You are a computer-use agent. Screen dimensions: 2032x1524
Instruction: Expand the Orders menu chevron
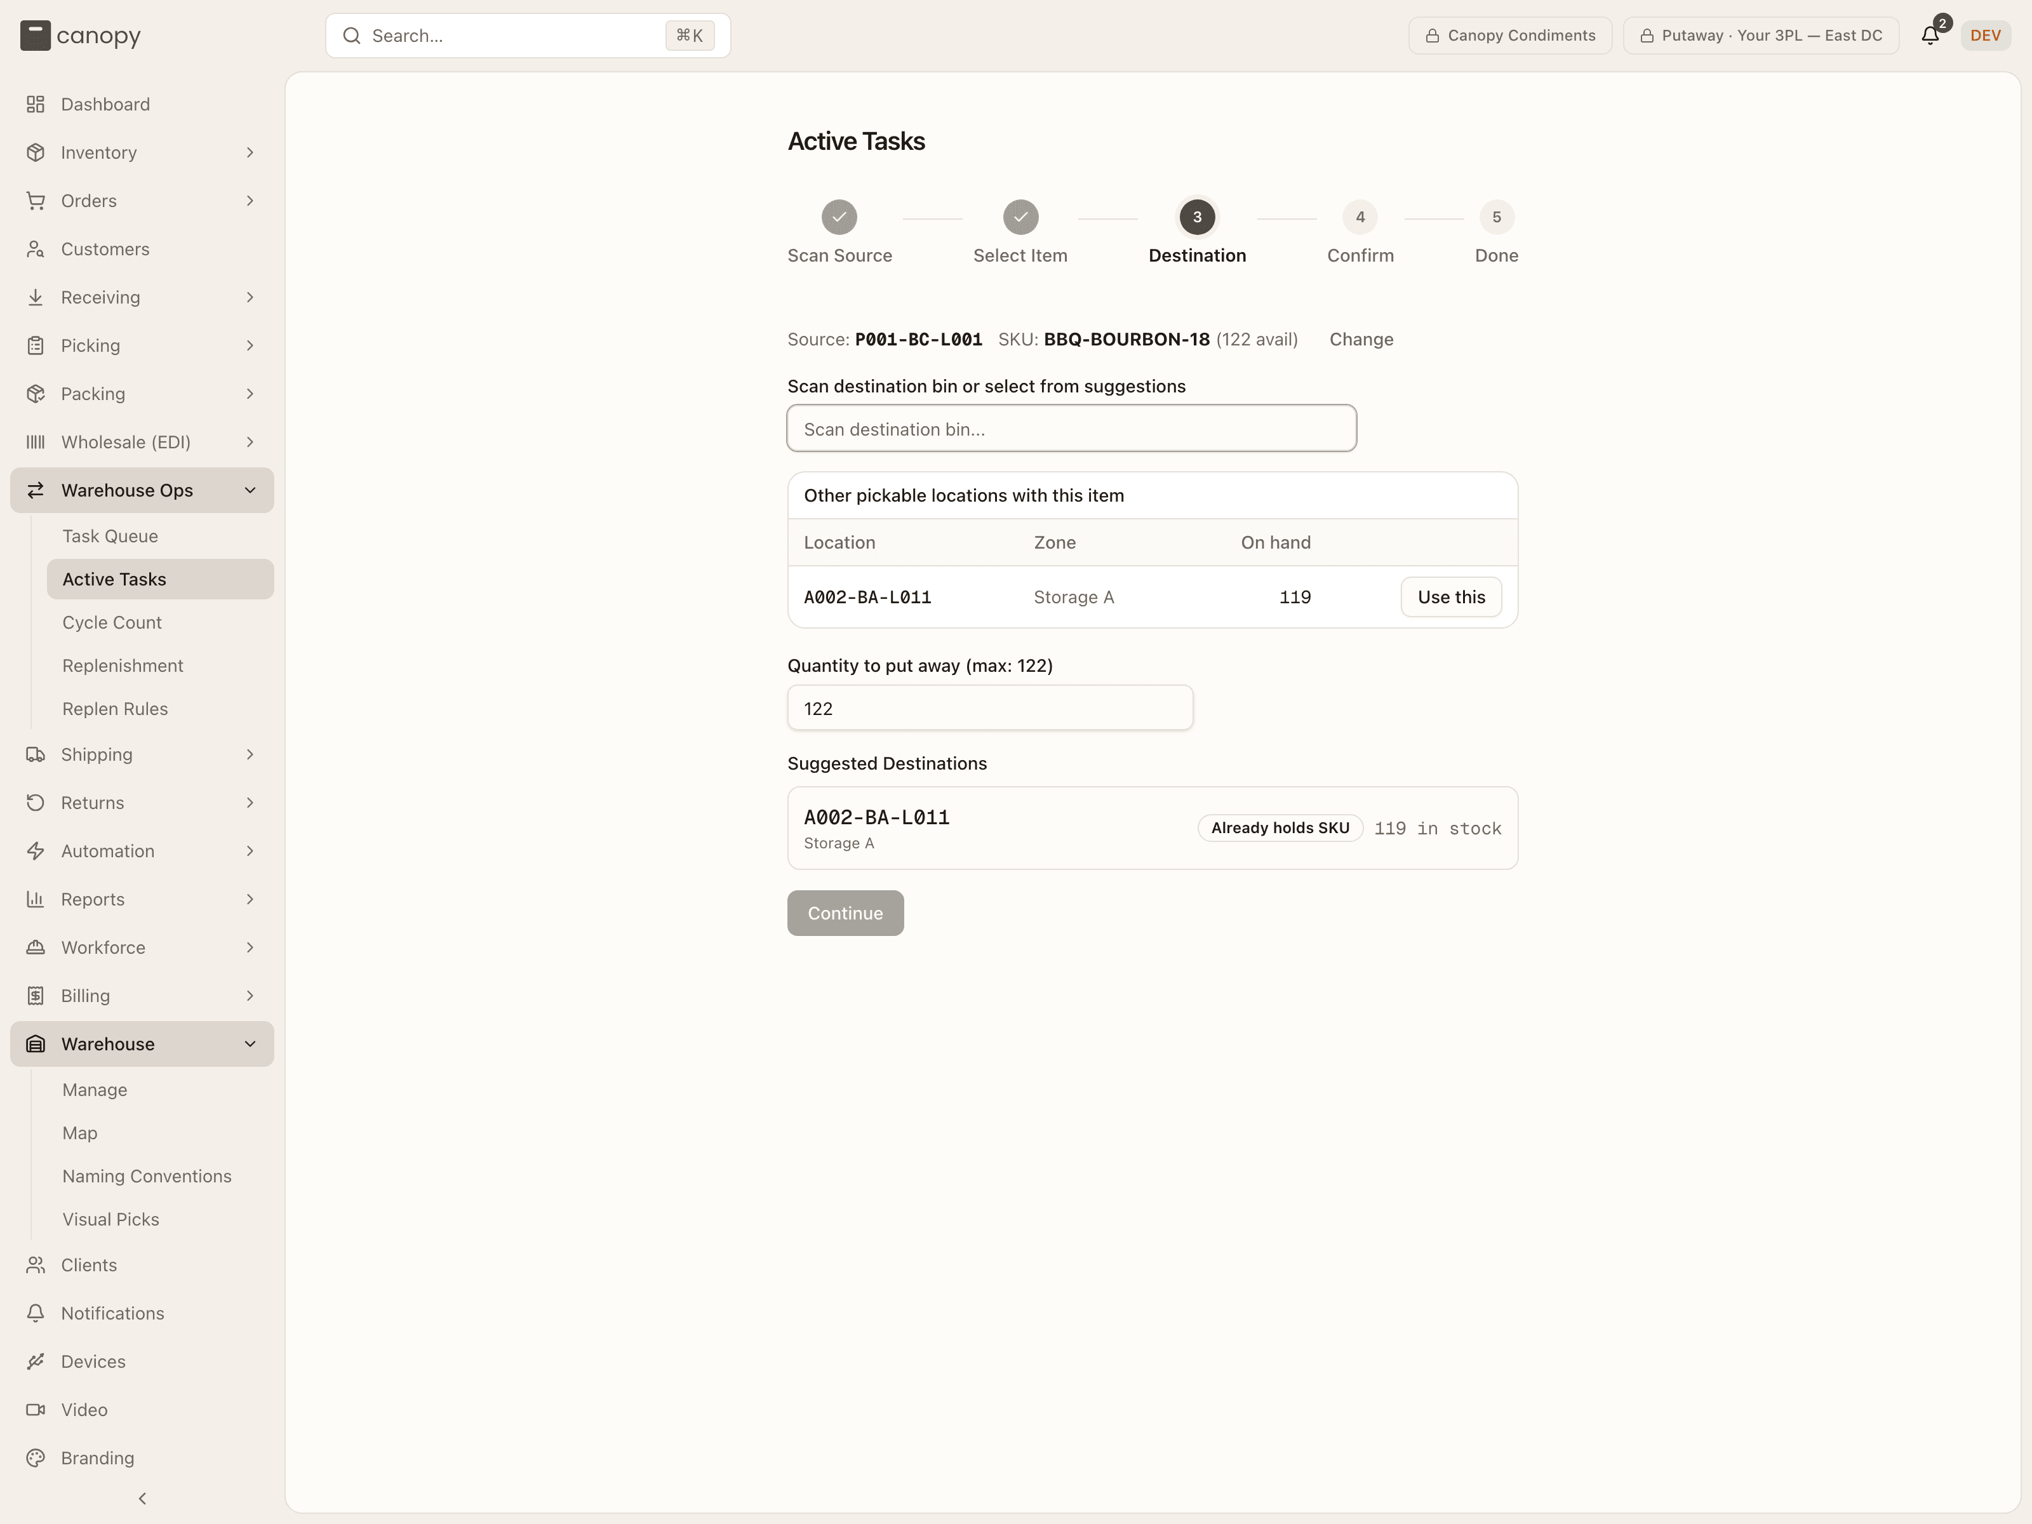tap(250, 201)
